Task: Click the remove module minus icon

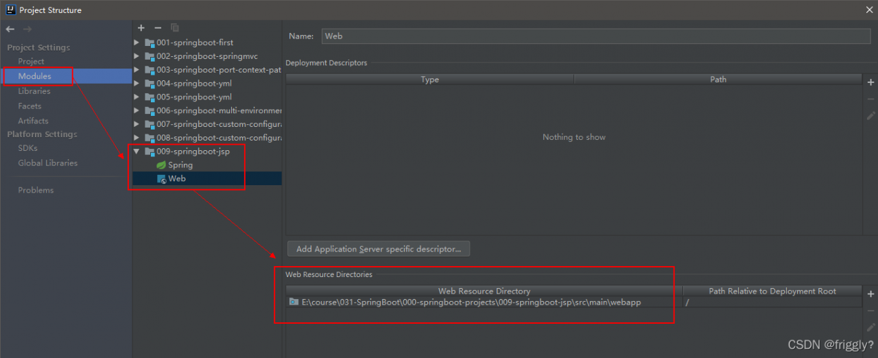Action: pyautogui.click(x=158, y=27)
